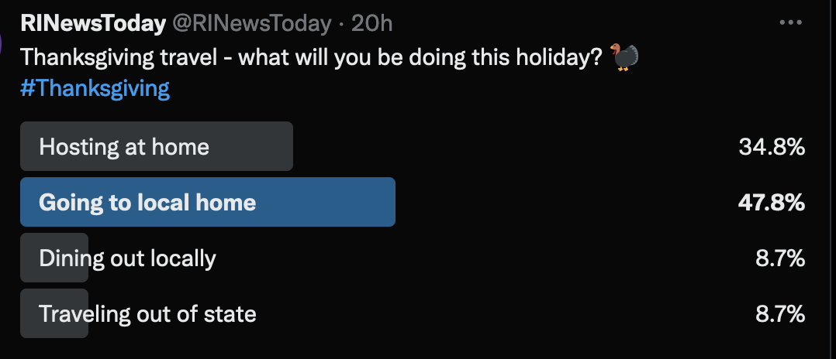Select the 'Hosting at home' poll option
Screen dimensions: 836x359
click(124, 146)
